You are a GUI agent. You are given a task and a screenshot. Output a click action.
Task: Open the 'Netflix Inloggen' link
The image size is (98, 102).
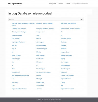pyautogui.click(x=16, y=55)
